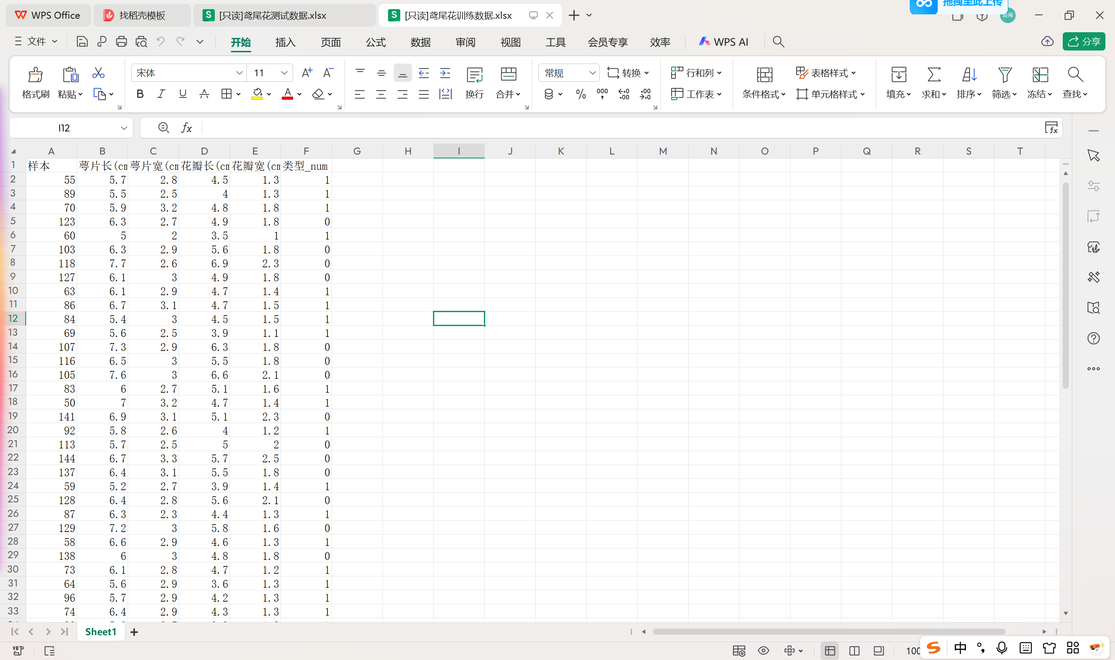The height and width of the screenshot is (660, 1115).
Task: Switch to 鸢尾花测试数据.xlsx document tab
Action: coord(273,16)
